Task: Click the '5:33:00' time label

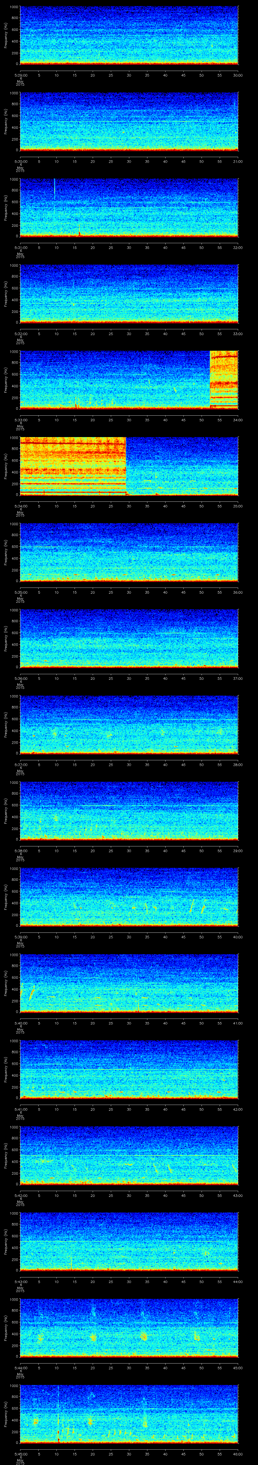Action: [20, 420]
